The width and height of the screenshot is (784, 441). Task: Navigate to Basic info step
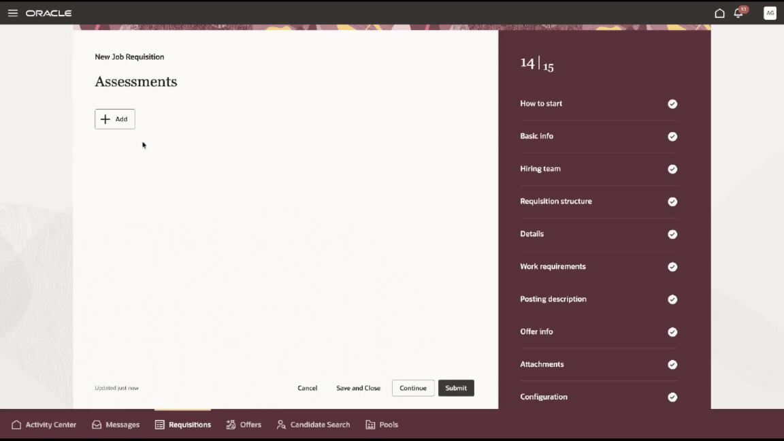(536, 136)
